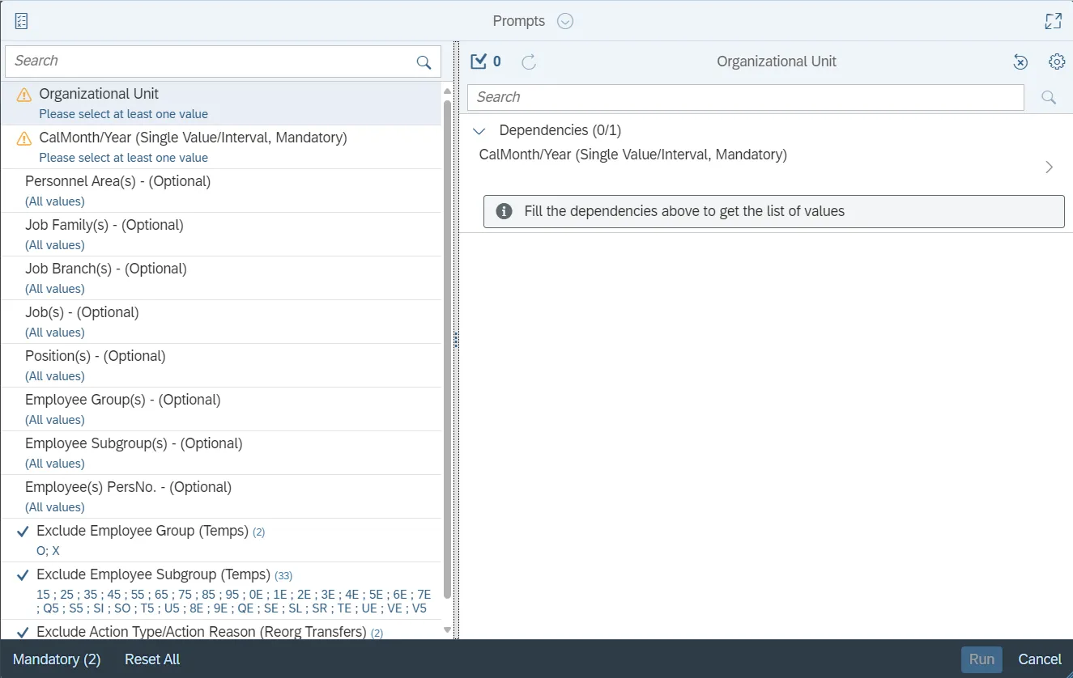
Task: Open the Prompts dropdown chevron
Action: (565, 21)
